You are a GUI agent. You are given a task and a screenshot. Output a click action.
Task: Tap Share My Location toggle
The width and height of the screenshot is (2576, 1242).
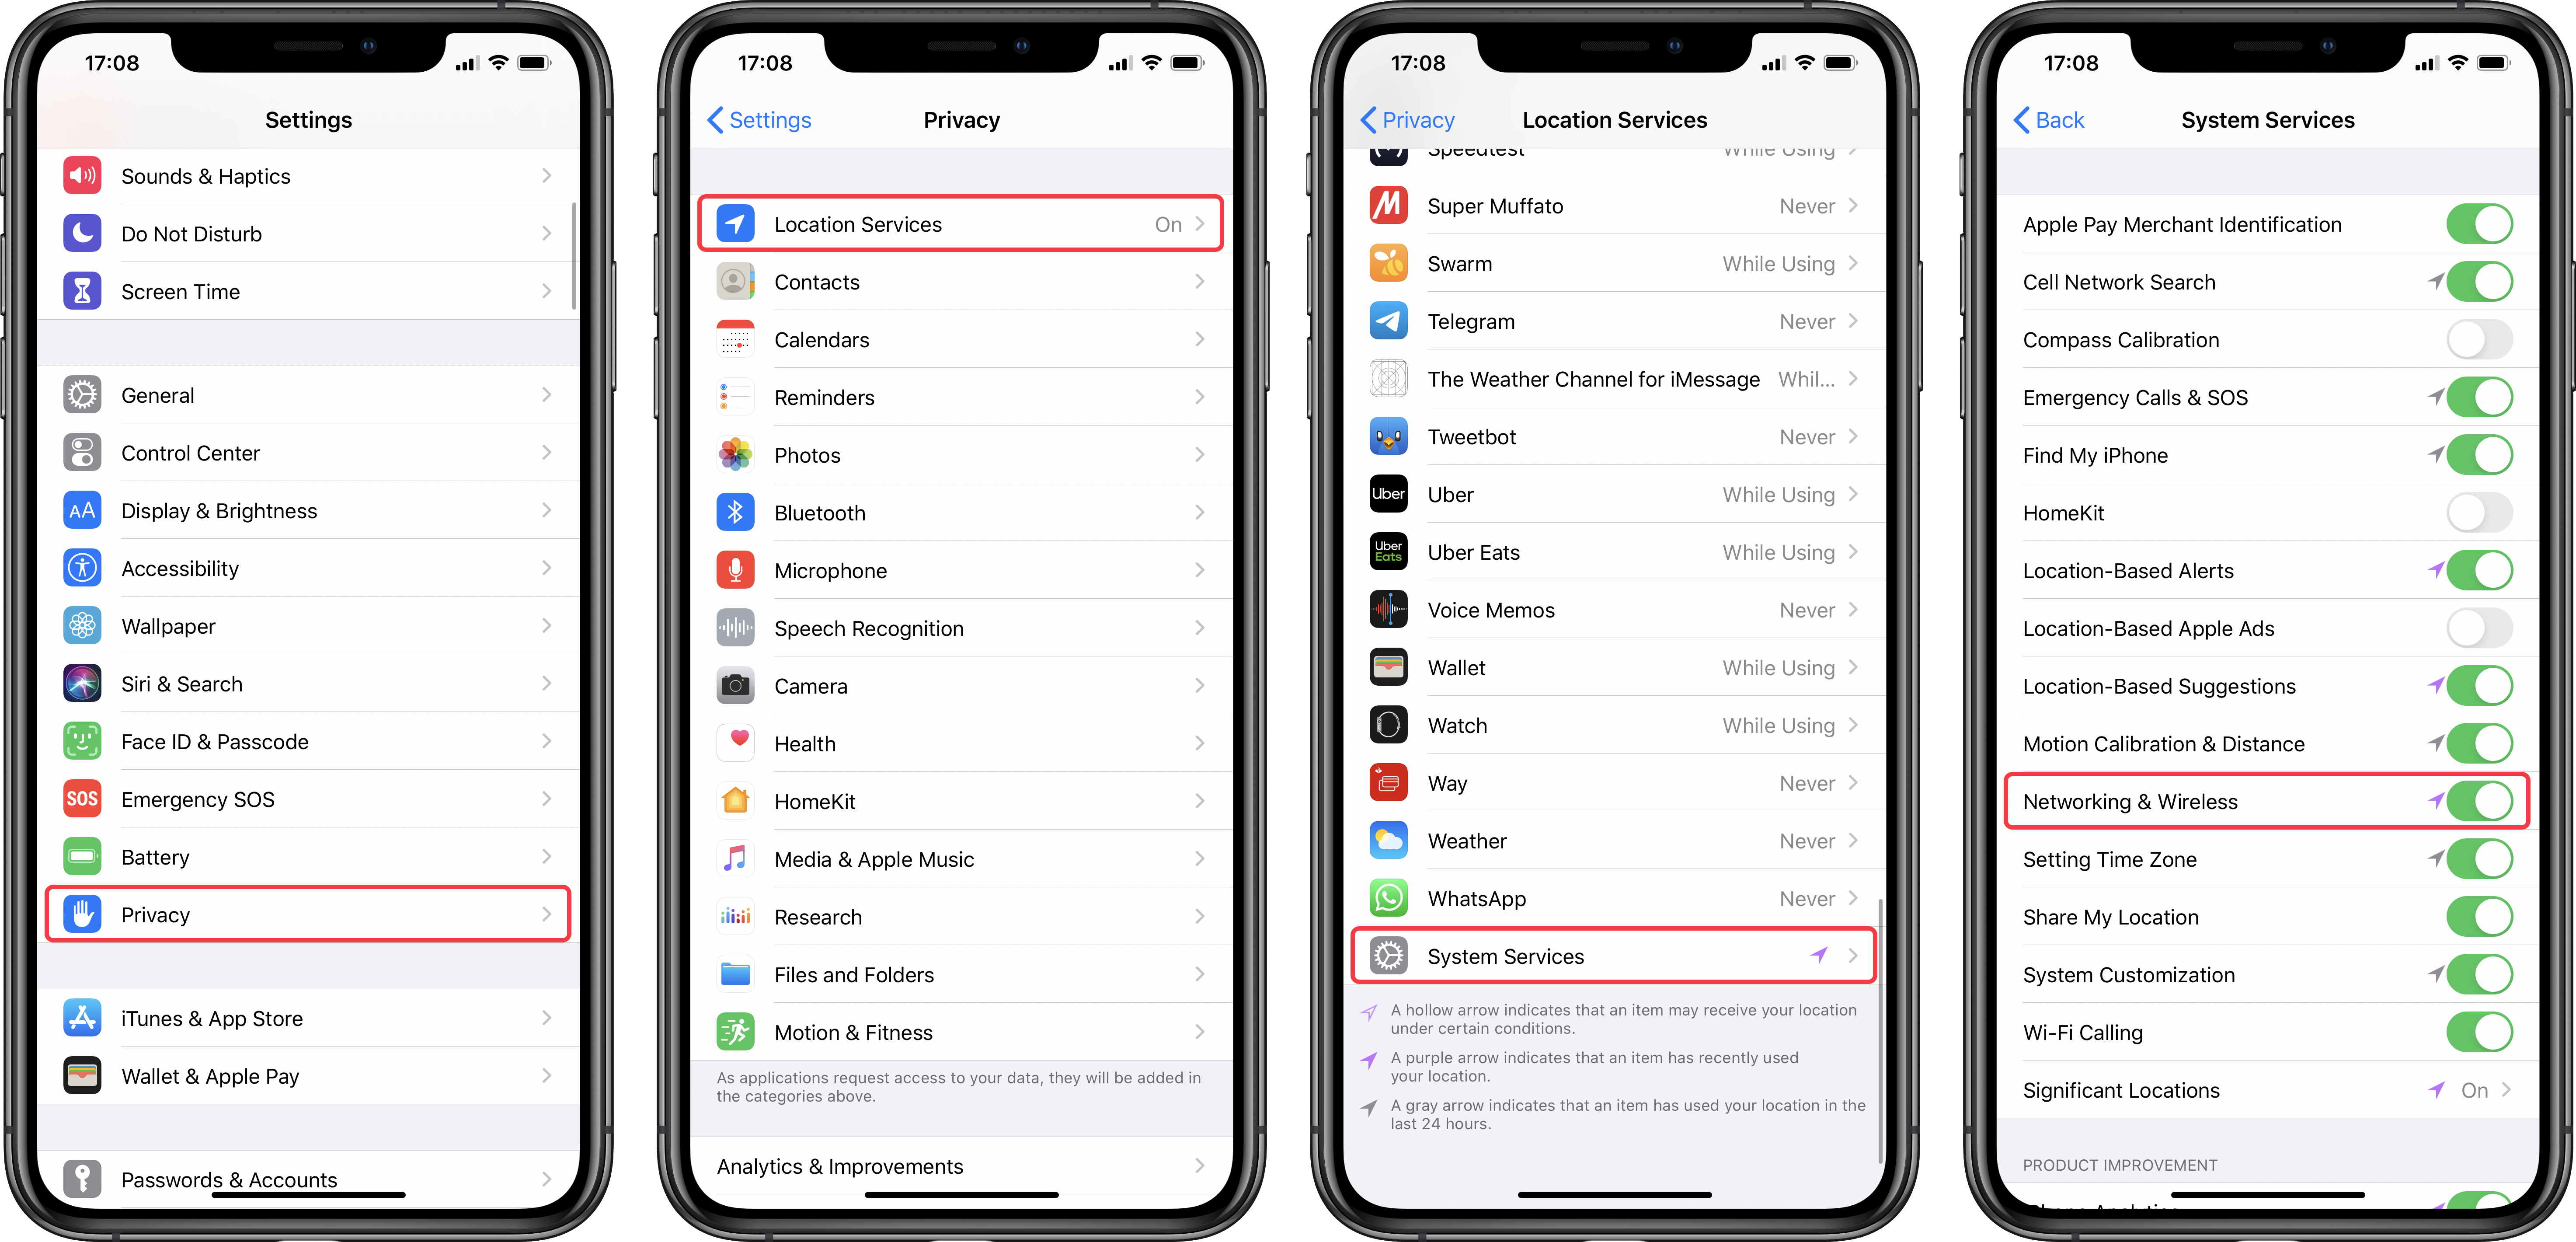pos(2481,915)
